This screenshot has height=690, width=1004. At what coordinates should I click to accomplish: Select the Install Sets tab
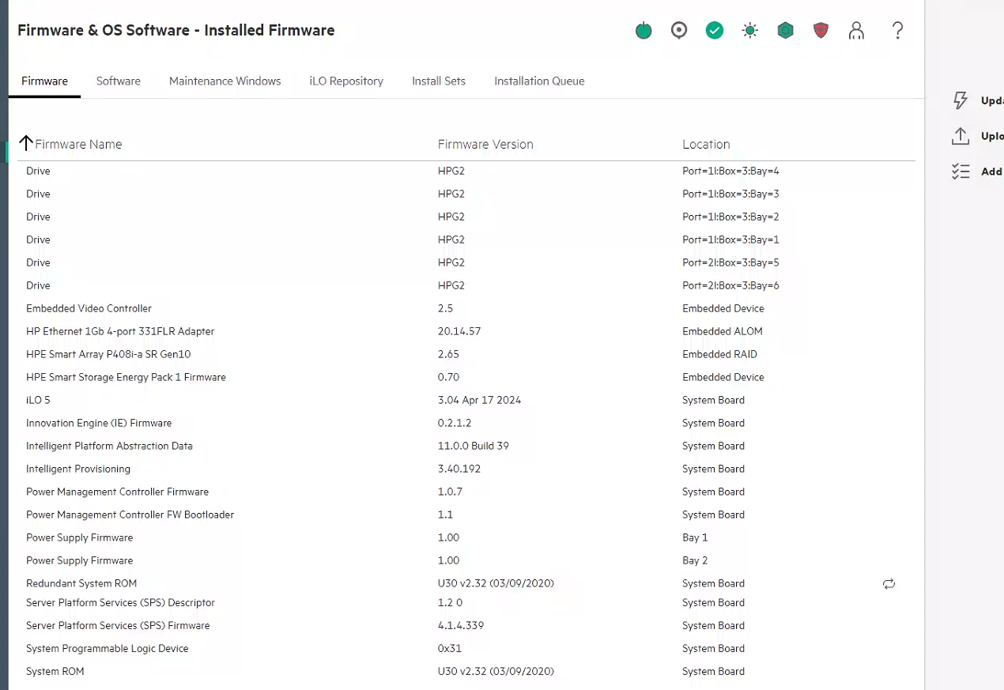439,81
